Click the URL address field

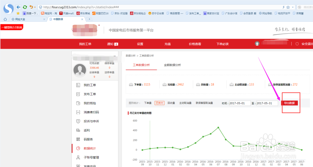[x=160, y=7]
